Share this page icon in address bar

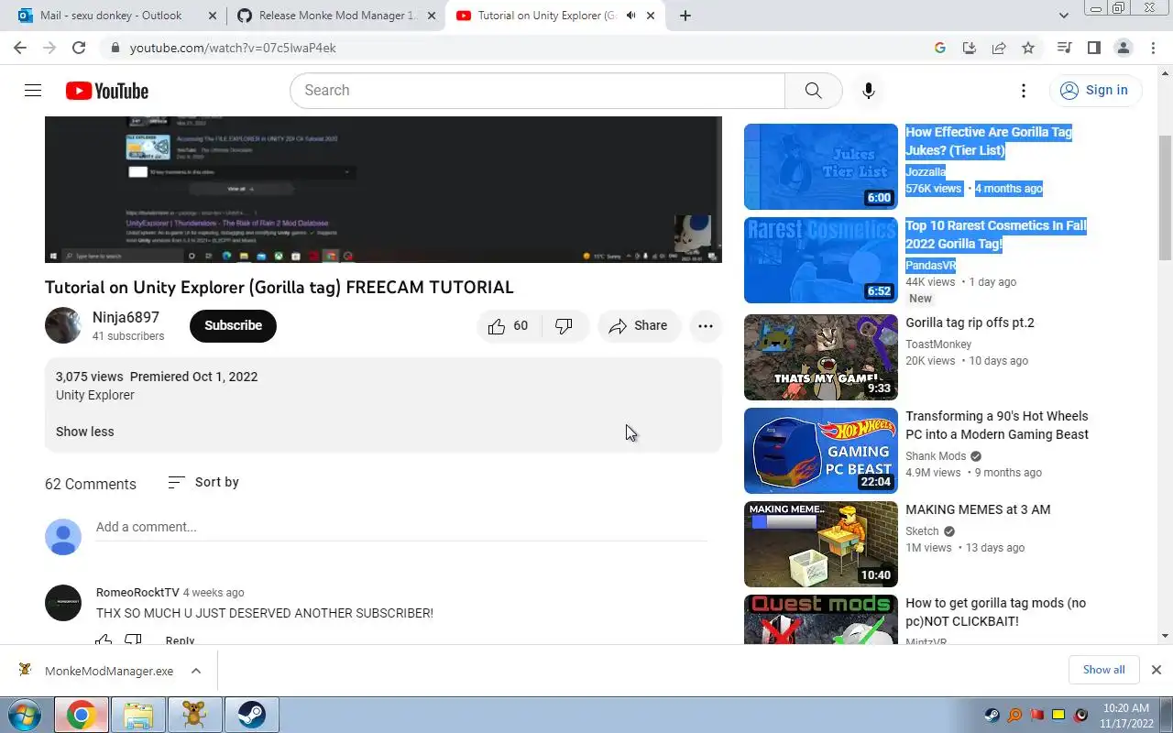coord(999,48)
